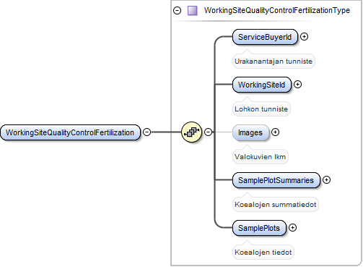Click the sequence compositor icon
363x267 pixels.
(191, 132)
